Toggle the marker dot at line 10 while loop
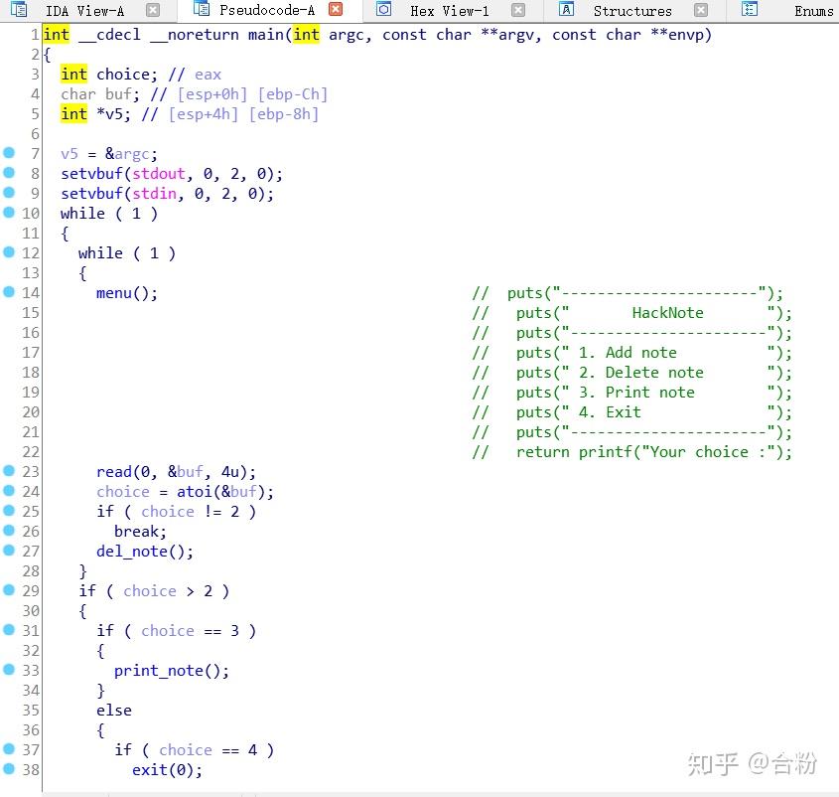The width and height of the screenshot is (839, 797). [10, 213]
